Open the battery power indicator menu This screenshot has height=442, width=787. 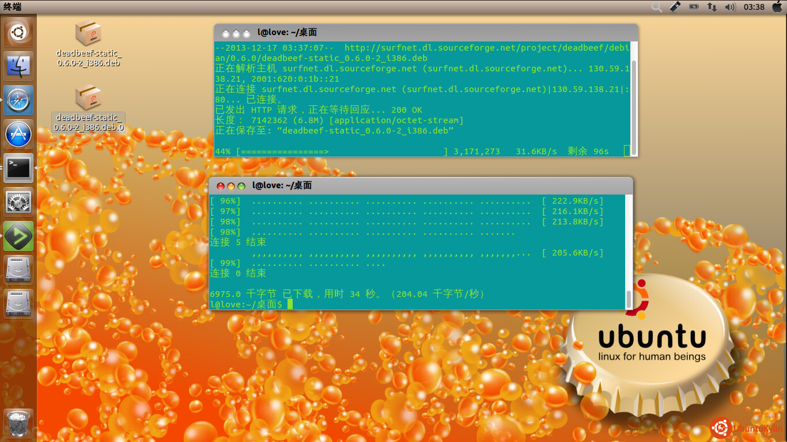(694, 7)
